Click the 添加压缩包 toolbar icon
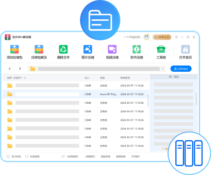211x175 pixels. click(15, 50)
